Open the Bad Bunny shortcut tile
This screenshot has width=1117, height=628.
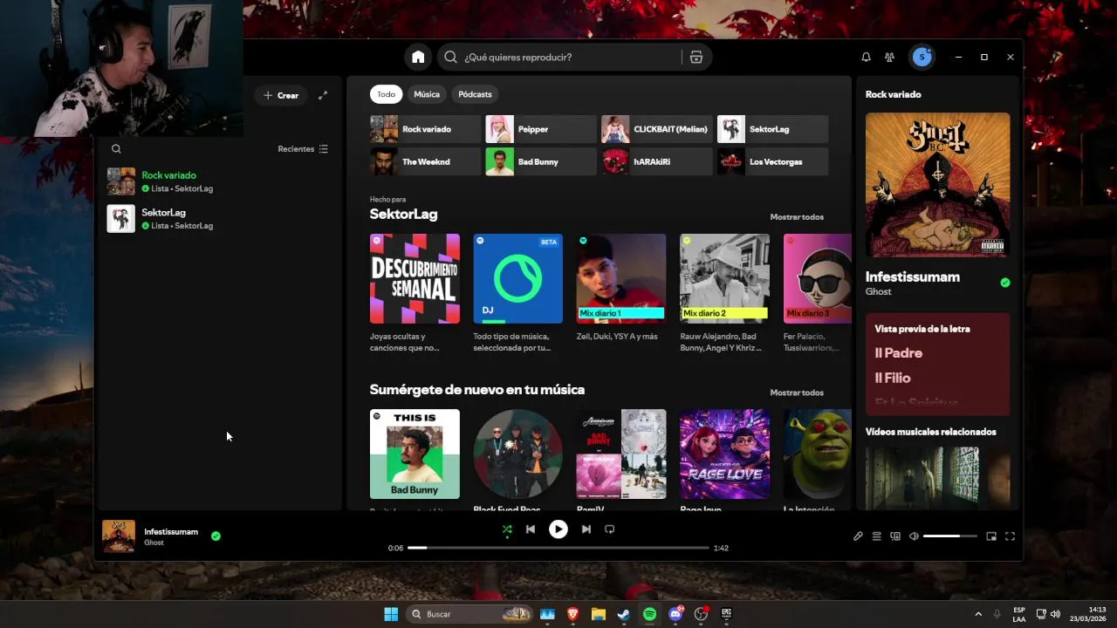click(x=541, y=161)
